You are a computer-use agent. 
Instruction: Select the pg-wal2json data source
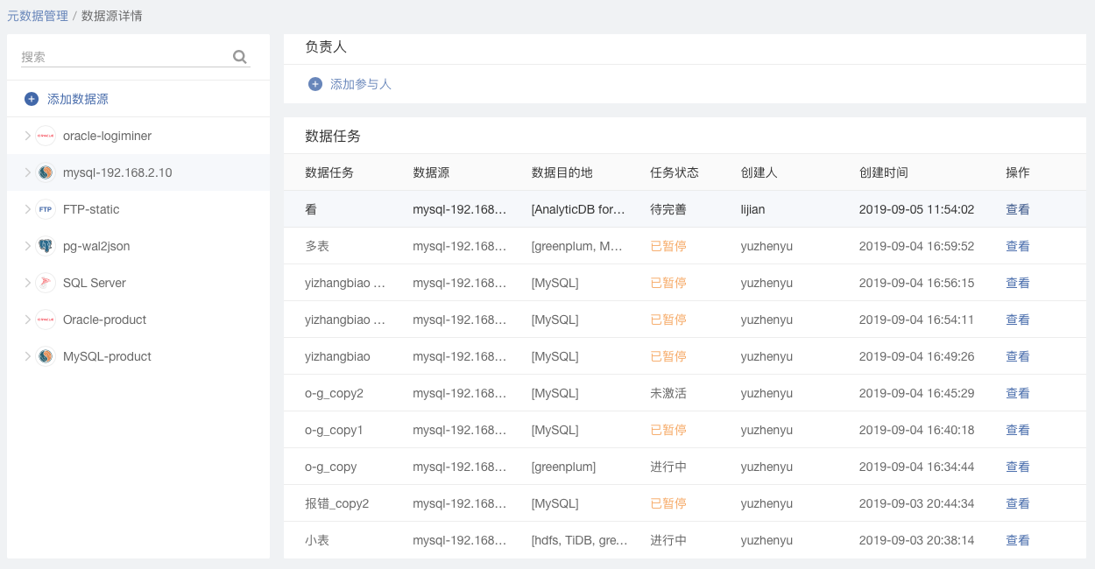(x=96, y=246)
